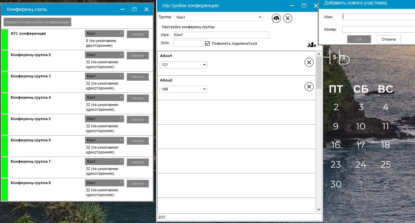Viewport: 415px width, 223px height.
Task: Click the ПИН input field
Action: [x=189, y=43]
